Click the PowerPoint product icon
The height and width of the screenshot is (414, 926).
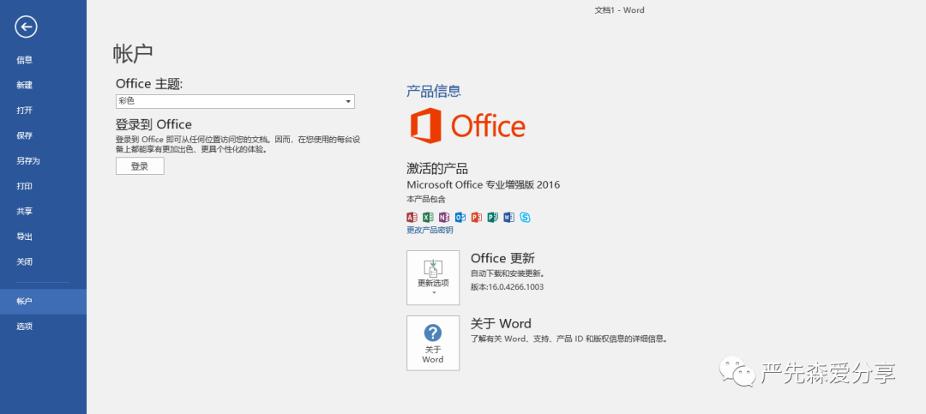[x=477, y=218]
